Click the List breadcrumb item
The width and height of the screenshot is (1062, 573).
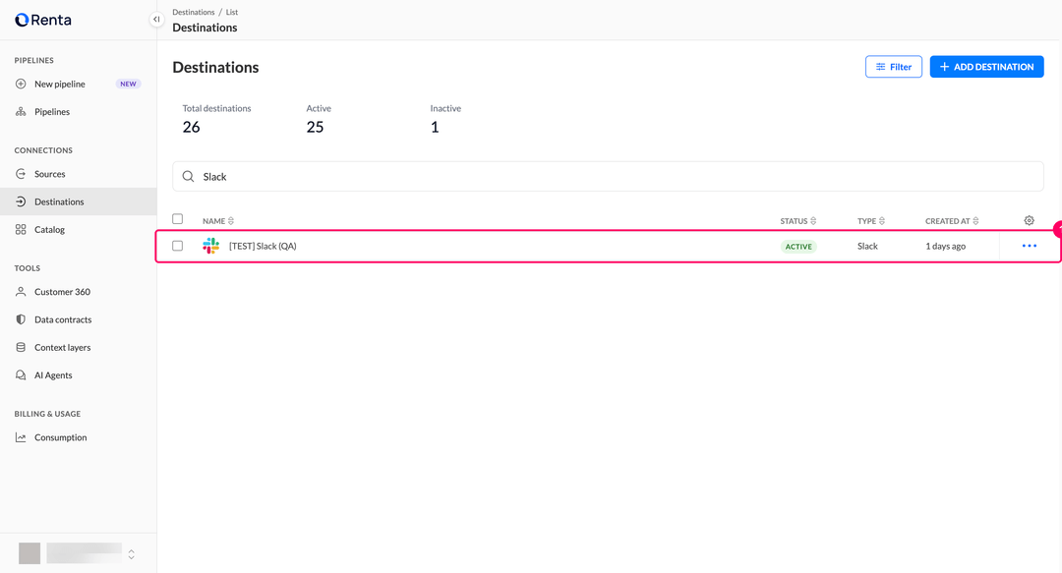pos(232,12)
